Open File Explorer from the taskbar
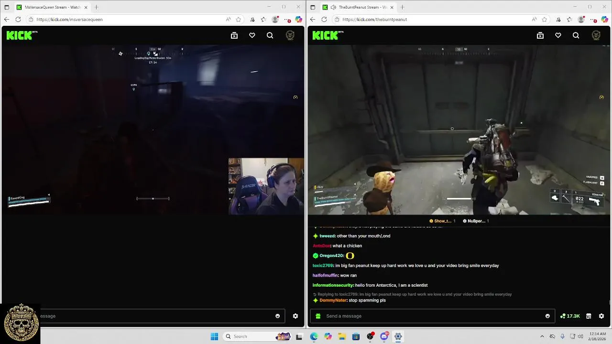The width and height of the screenshot is (612, 344). [342, 336]
